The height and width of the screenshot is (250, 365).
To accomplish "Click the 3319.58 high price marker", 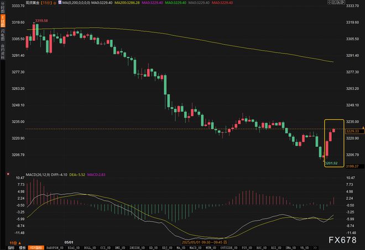I will coord(41,20).
